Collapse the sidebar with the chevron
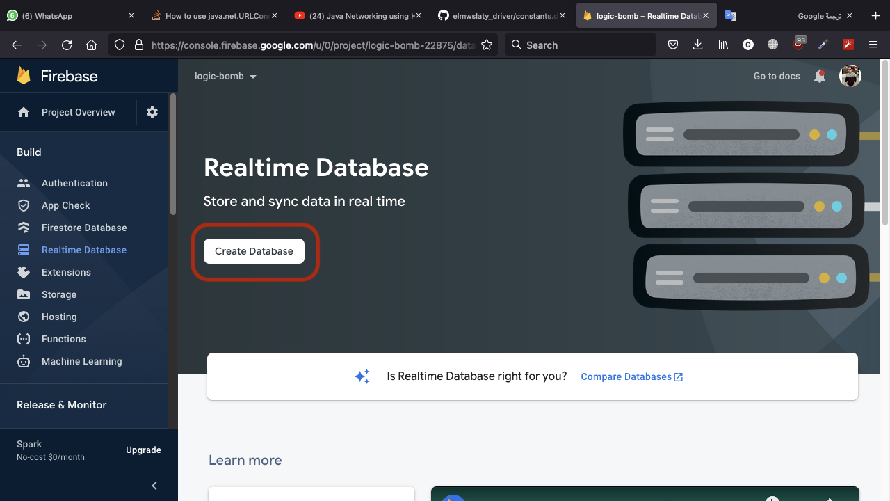The image size is (890, 501). point(154,486)
